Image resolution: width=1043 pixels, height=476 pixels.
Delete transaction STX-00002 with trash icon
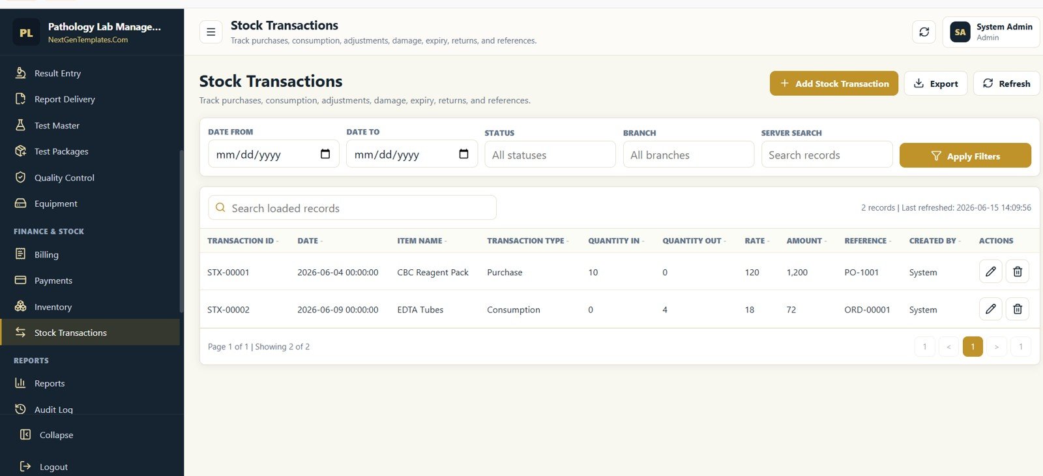click(x=1017, y=308)
